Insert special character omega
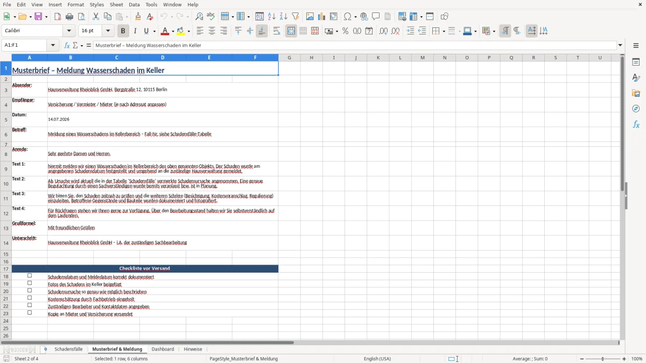Viewport: 646px width, 363px height. 348,17
